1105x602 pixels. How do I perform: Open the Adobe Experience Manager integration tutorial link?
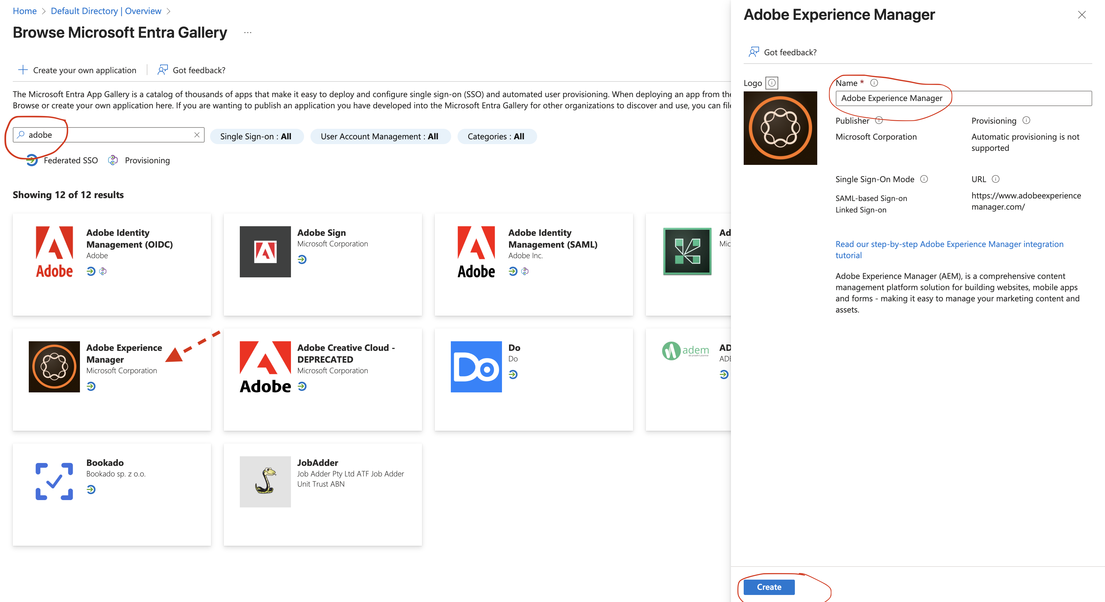949,250
